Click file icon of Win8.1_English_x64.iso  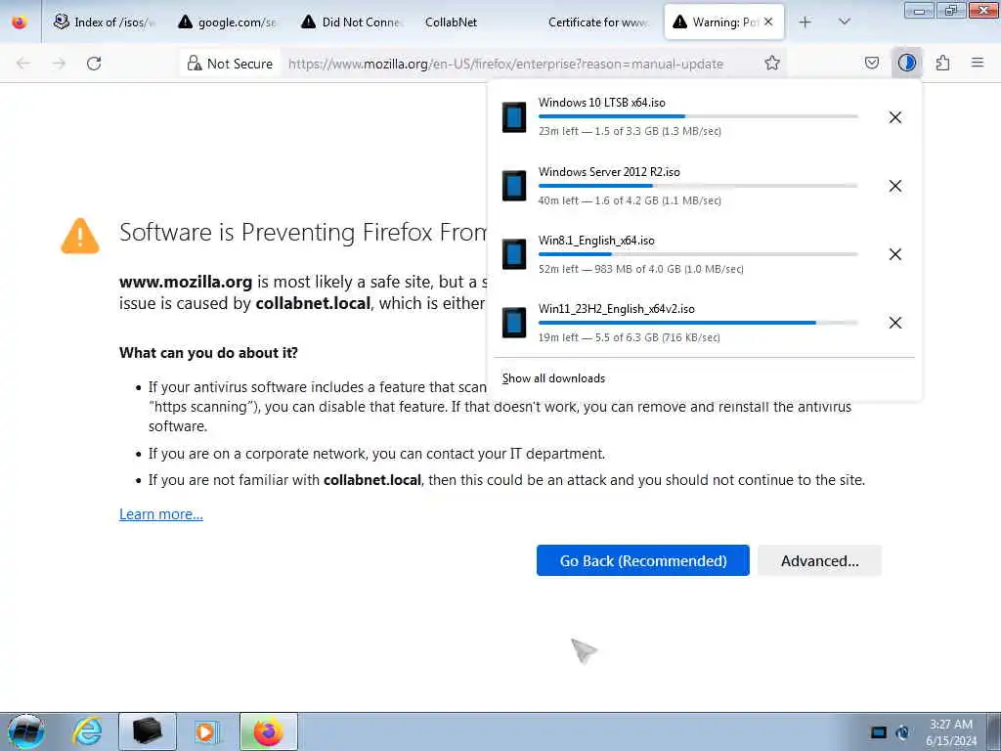514,253
